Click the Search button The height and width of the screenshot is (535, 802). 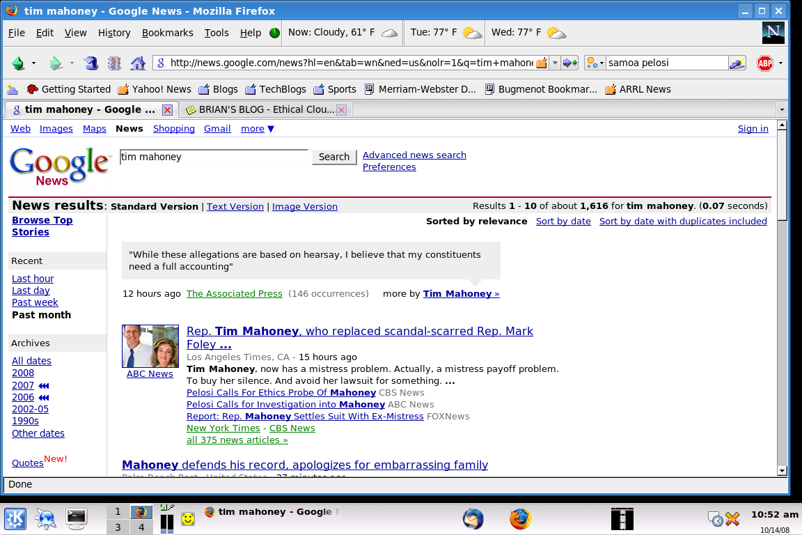(x=334, y=157)
